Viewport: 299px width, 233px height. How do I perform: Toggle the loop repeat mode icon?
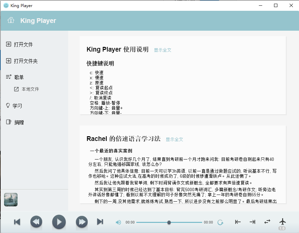click(x=267, y=222)
